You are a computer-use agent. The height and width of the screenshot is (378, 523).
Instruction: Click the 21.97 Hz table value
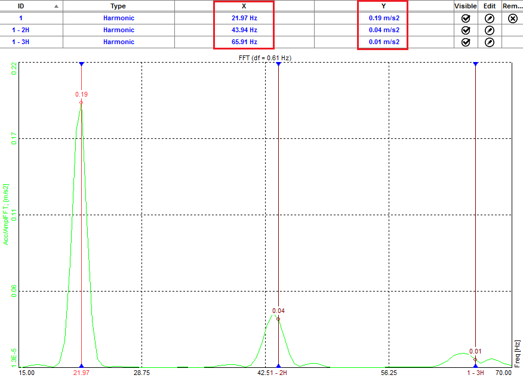tap(245, 18)
